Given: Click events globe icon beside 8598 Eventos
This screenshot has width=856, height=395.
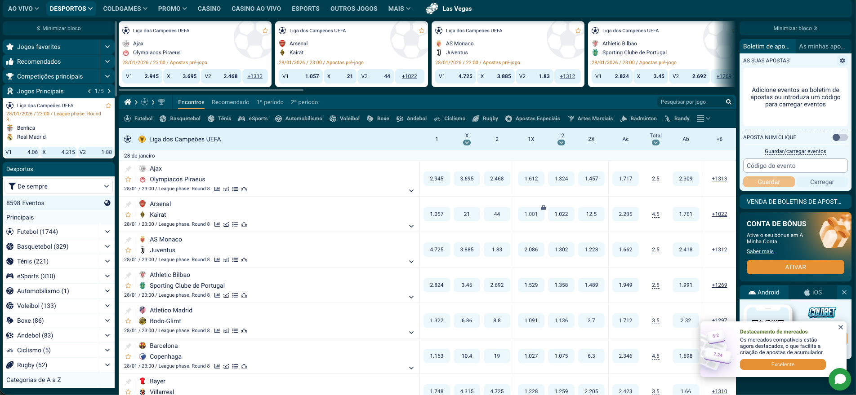Looking at the screenshot, I should (107, 203).
